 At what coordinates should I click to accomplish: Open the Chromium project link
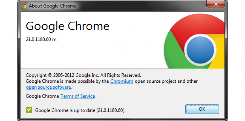coord(122,81)
